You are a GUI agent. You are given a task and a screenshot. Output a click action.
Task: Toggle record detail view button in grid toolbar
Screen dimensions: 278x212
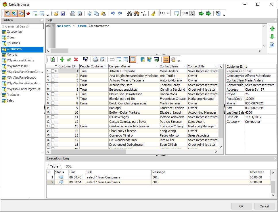133,59
